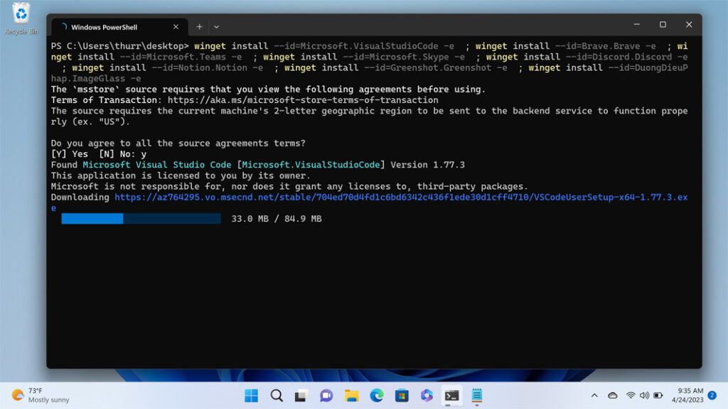Open the Notepad taskbar icon

click(x=477, y=396)
